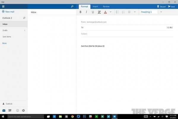
Task: Discard the current draft
Action: pyautogui.click(x=161, y=7)
